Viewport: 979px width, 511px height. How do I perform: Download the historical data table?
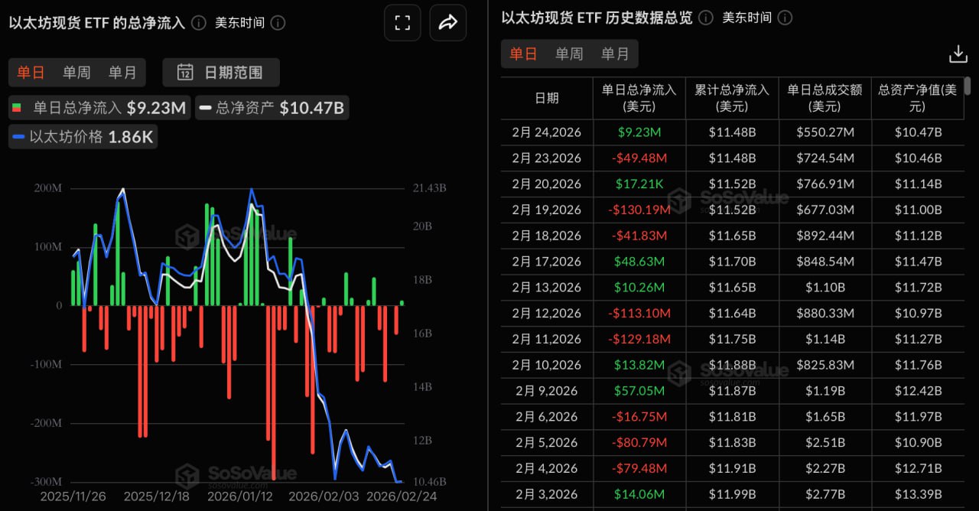pos(958,54)
